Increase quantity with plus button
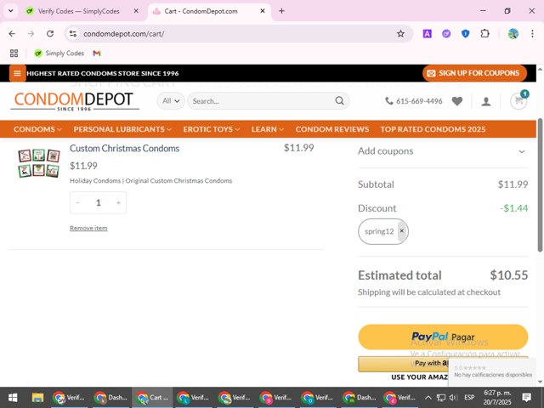 [x=118, y=202]
